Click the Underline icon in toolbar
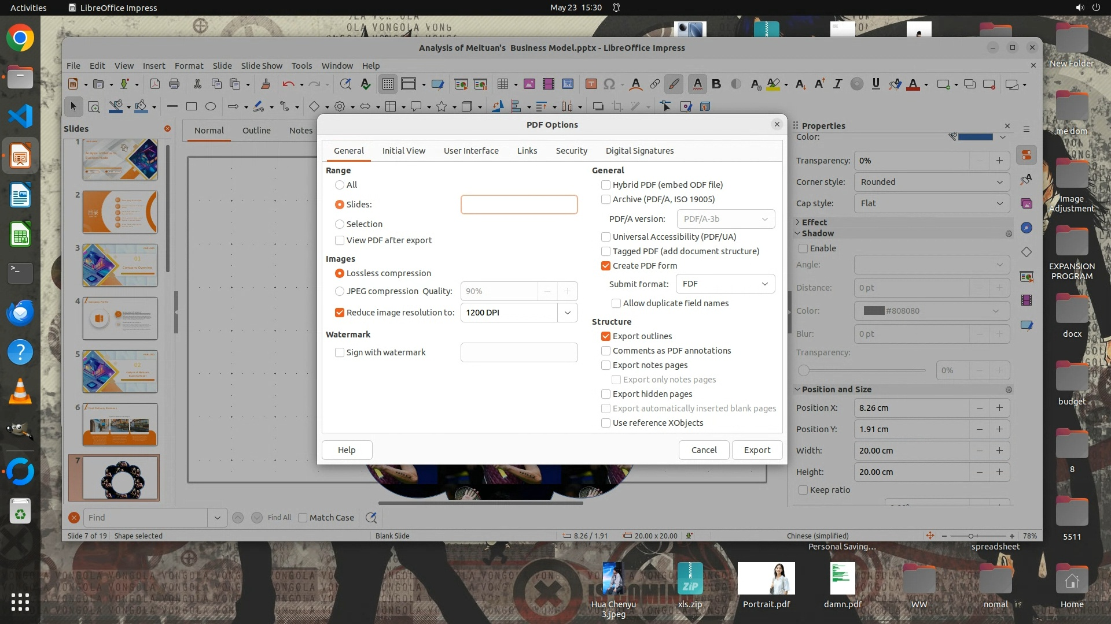Viewport: 1111px width, 624px height. [x=875, y=84]
